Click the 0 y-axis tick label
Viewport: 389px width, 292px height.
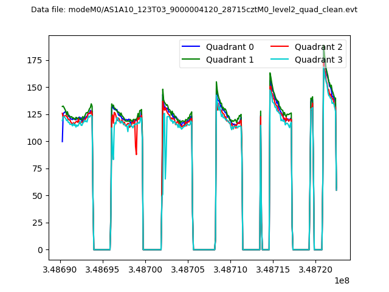tap(40, 250)
